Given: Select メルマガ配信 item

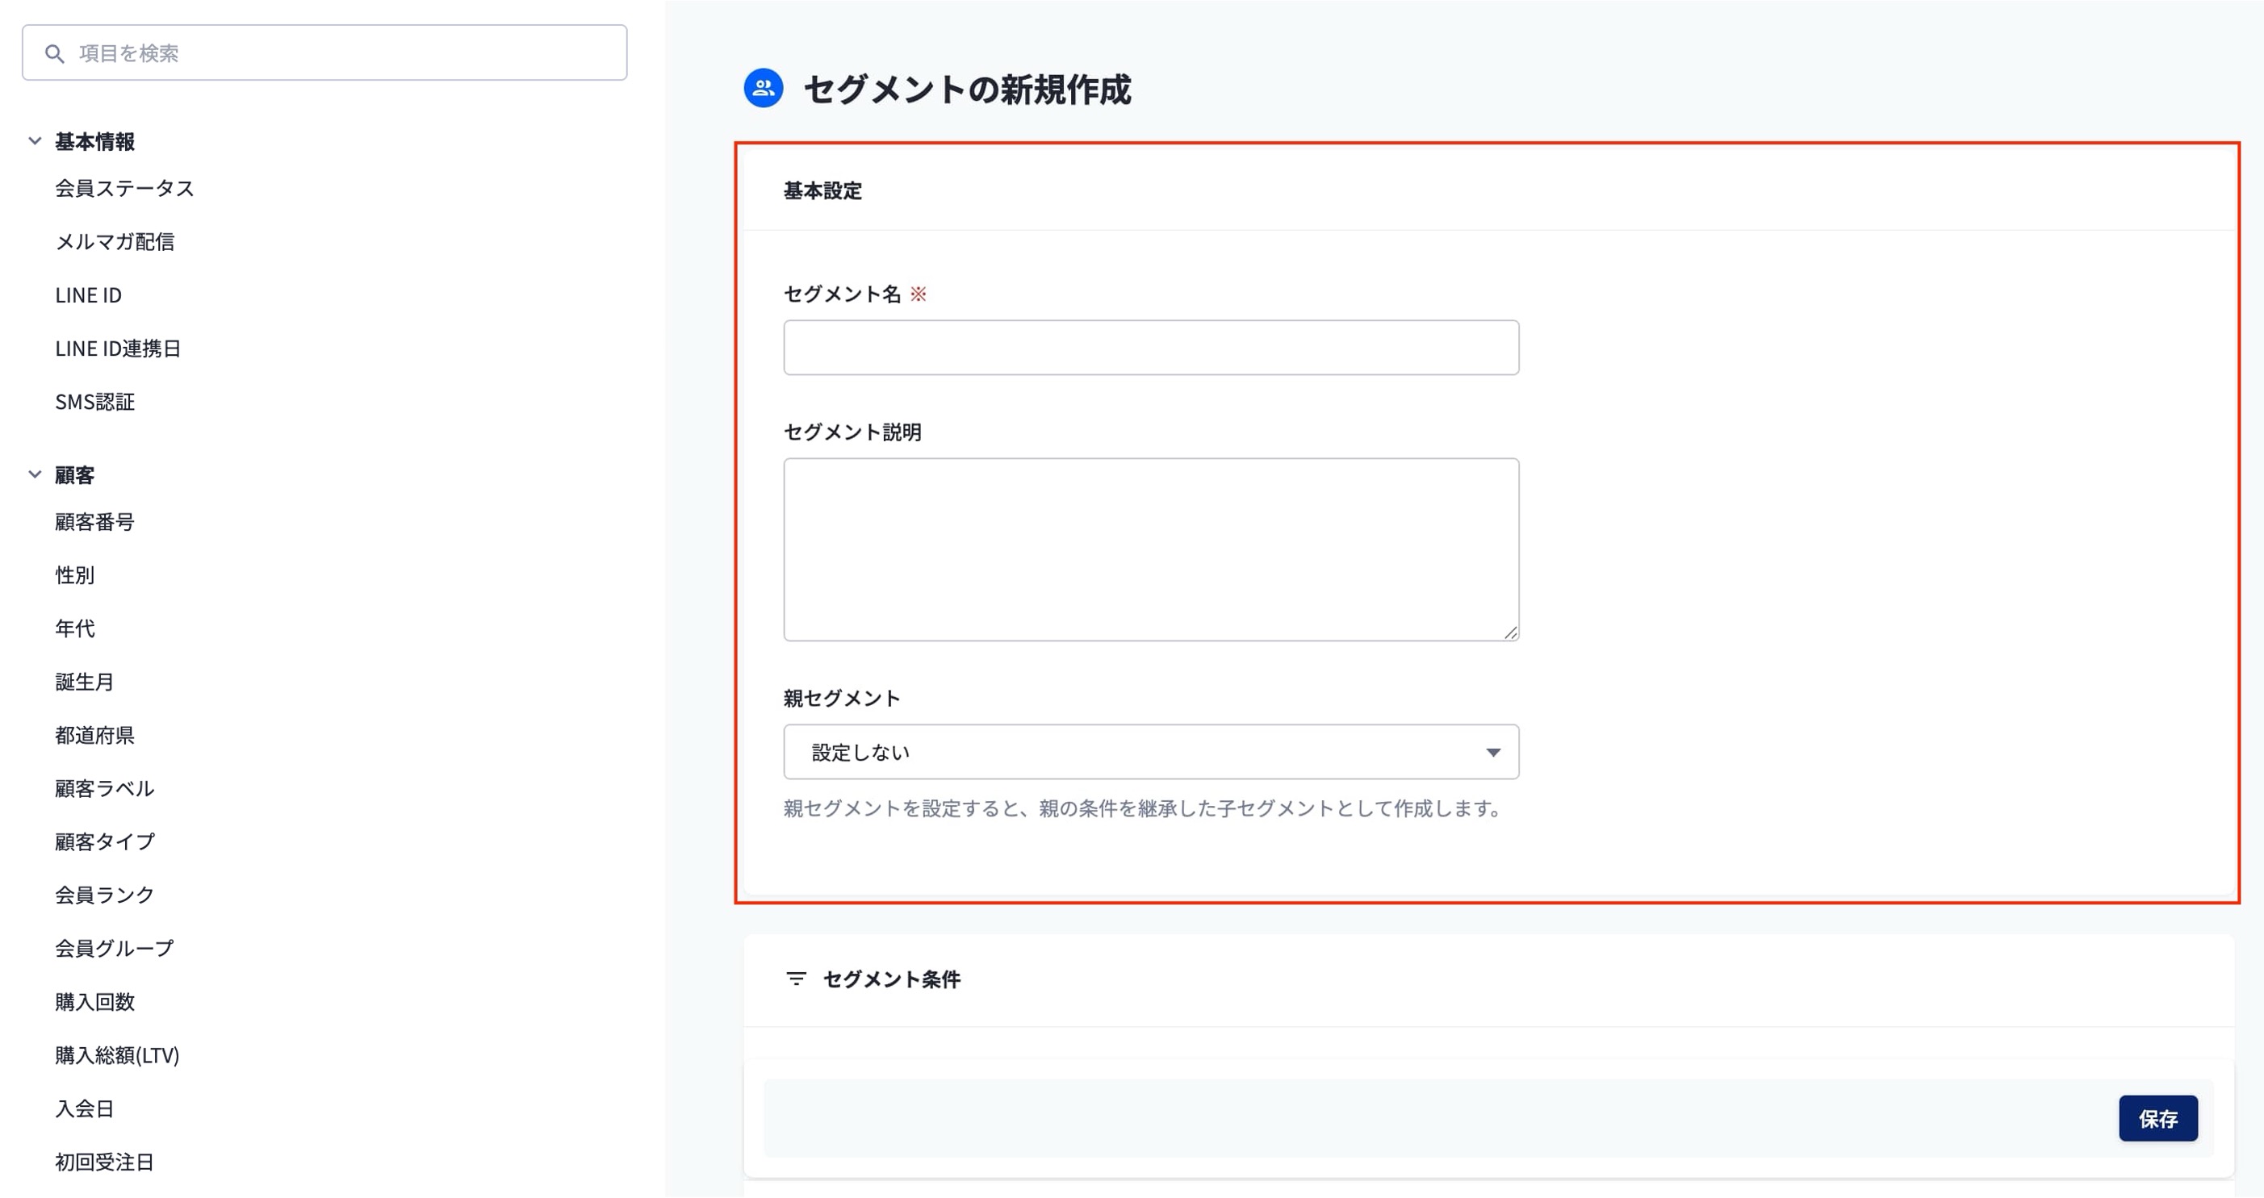Looking at the screenshot, I should coord(115,241).
